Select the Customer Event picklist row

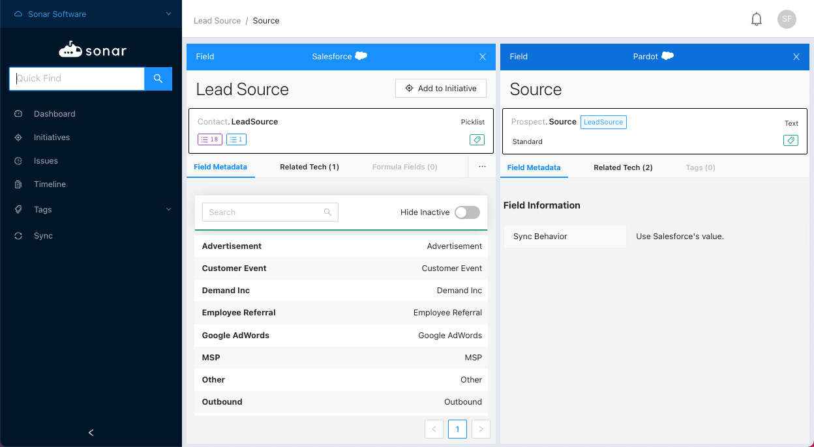click(x=341, y=268)
